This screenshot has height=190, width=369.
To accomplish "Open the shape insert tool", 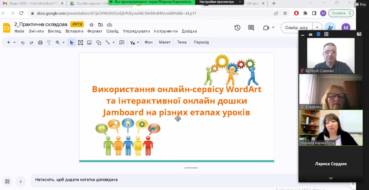I will [99, 43].
